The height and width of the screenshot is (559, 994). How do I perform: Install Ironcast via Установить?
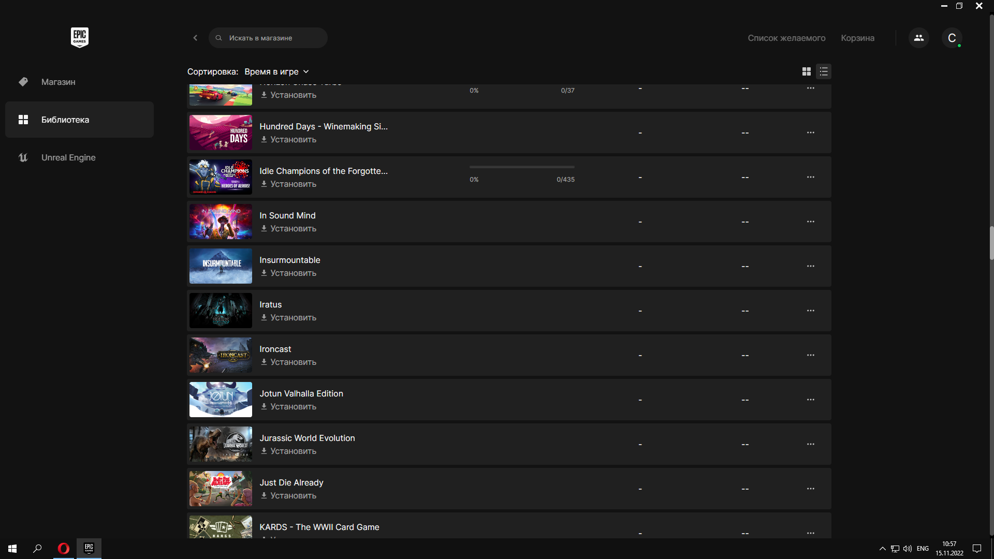coord(288,362)
